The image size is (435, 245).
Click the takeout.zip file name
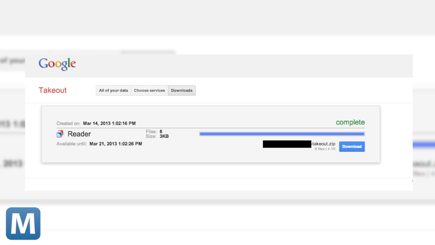323,144
